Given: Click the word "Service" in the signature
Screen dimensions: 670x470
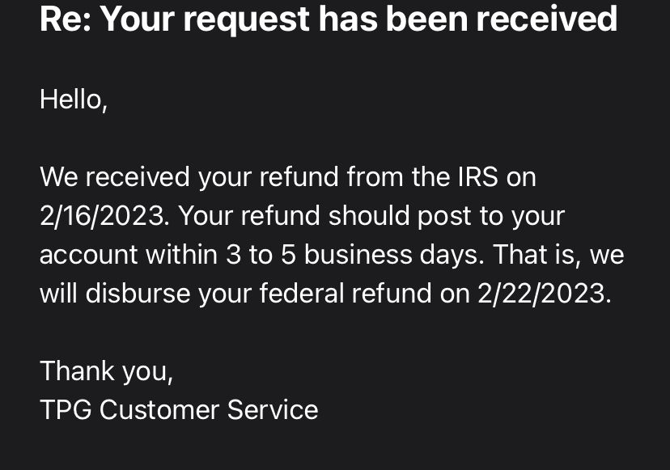Looking at the screenshot, I should pyautogui.click(x=272, y=409).
